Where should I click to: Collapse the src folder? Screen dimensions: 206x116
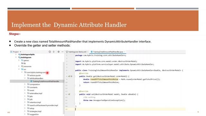[x=19, y=69]
